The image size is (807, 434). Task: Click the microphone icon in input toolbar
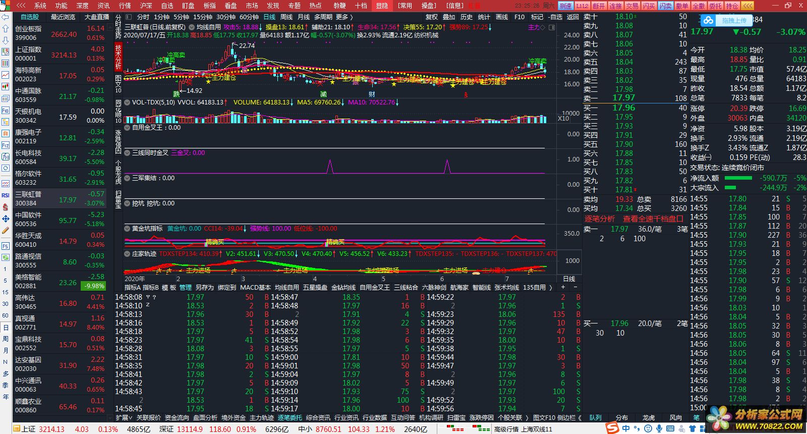(x=659, y=428)
